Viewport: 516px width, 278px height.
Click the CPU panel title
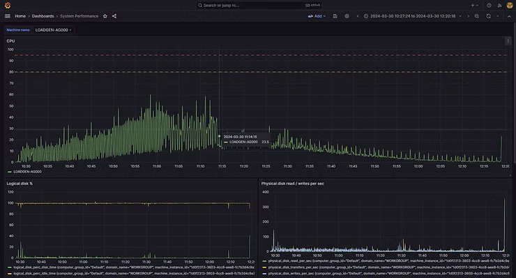click(x=10, y=41)
